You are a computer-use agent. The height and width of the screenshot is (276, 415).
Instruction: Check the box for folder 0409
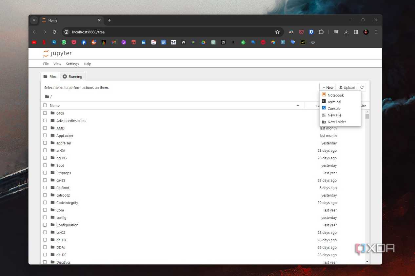coord(45,113)
